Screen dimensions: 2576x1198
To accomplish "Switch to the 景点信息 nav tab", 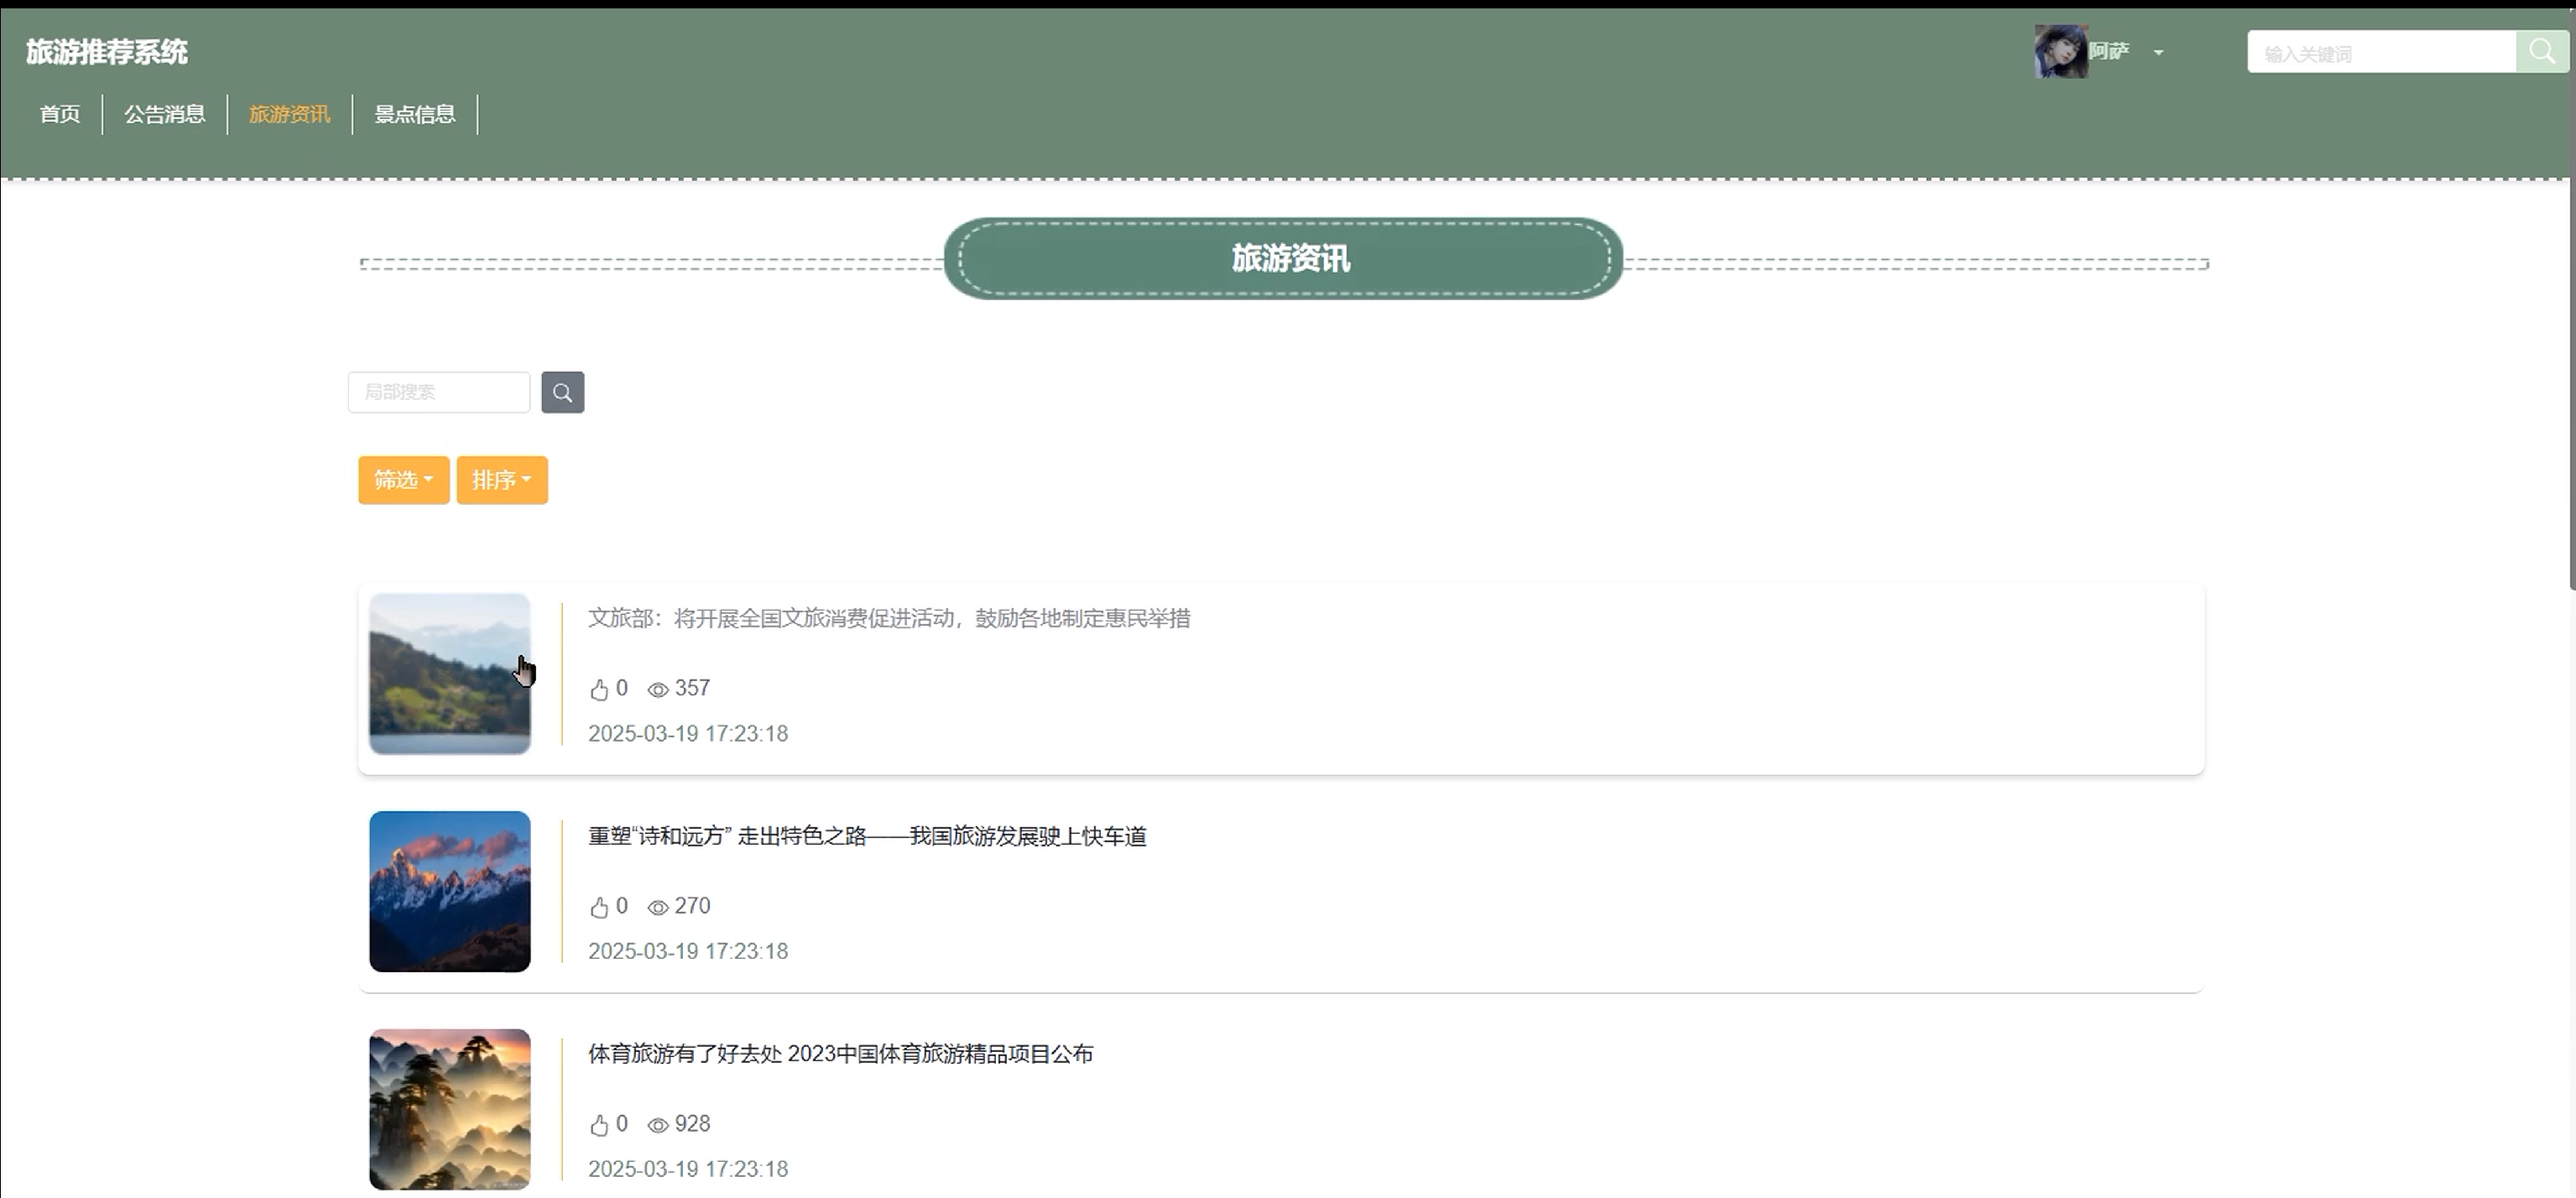I will tap(415, 114).
